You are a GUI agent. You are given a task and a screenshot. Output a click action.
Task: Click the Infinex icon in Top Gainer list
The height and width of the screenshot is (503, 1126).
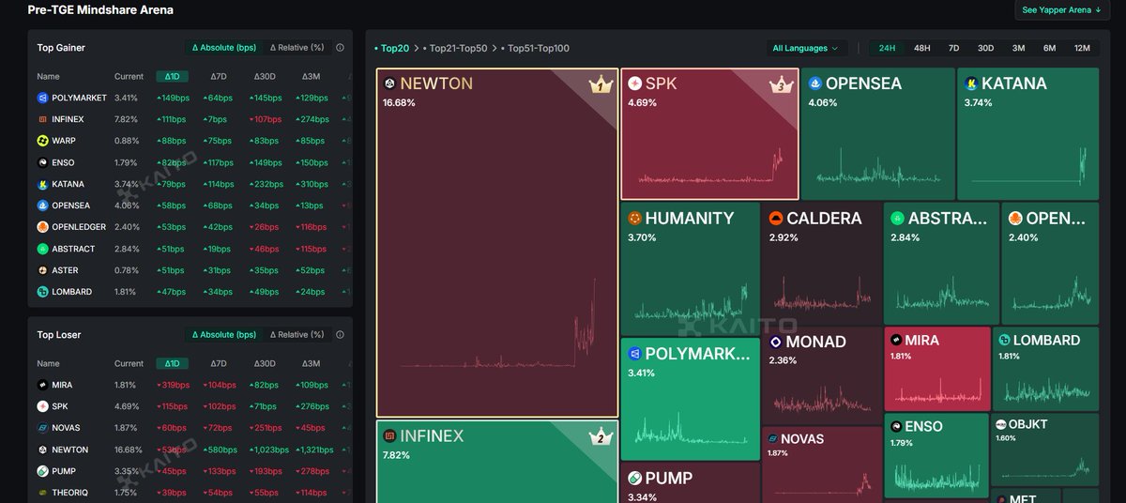click(42, 119)
